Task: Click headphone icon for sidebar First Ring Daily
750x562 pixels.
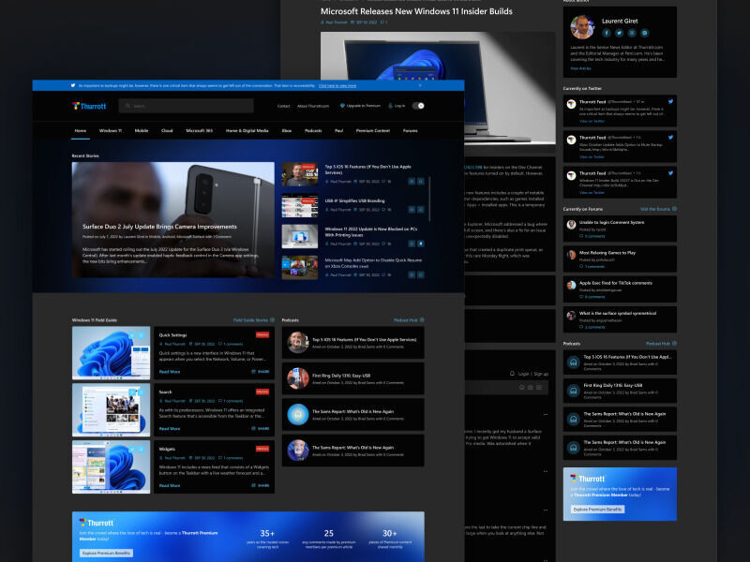Action: tap(573, 391)
